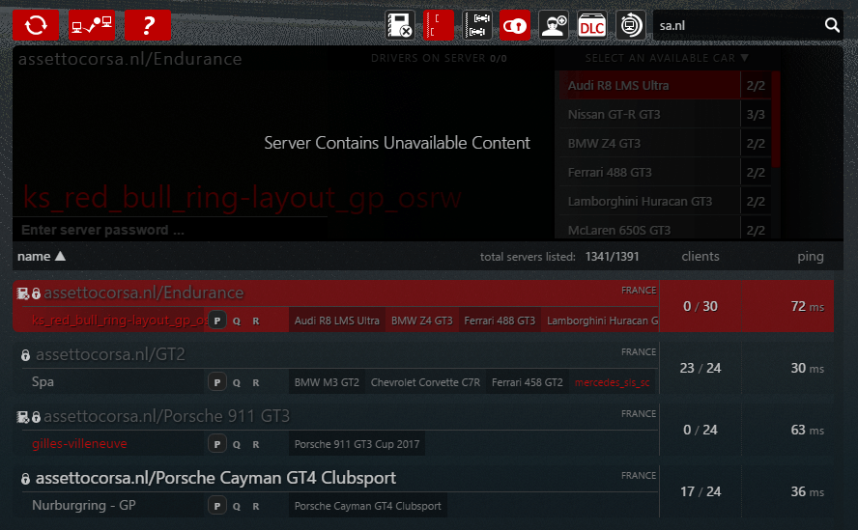Click missing content icon on Porsche 911 GT3
Image resolution: width=858 pixels, height=530 pixels.
pos(23,417)
